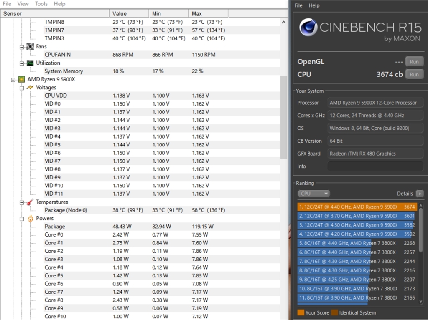The width and height of the screenshot is (428, 320).
Task: Click the Info text field
Action: (x=375, y=166)
